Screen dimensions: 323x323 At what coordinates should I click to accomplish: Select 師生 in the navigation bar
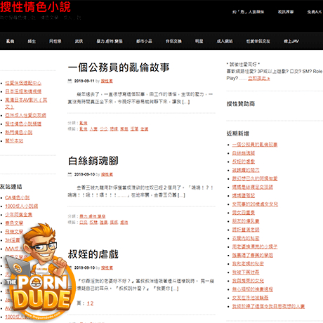[x=32, y=41]
